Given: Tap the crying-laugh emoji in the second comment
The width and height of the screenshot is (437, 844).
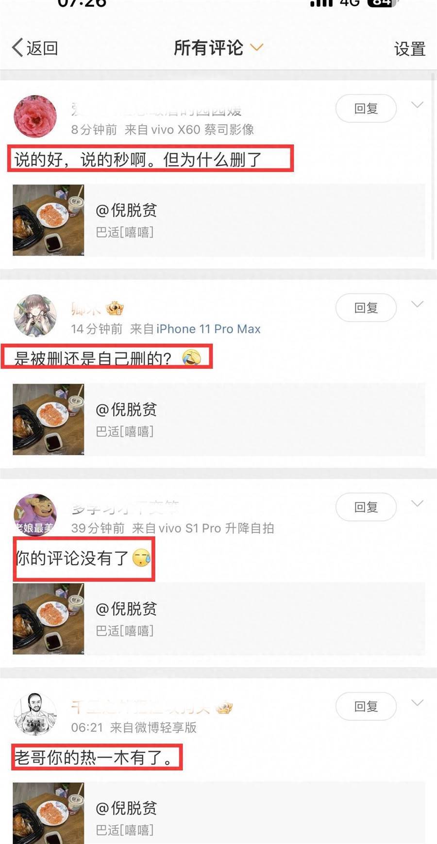Looking at the screenshot, I should [x=191, y=358].
